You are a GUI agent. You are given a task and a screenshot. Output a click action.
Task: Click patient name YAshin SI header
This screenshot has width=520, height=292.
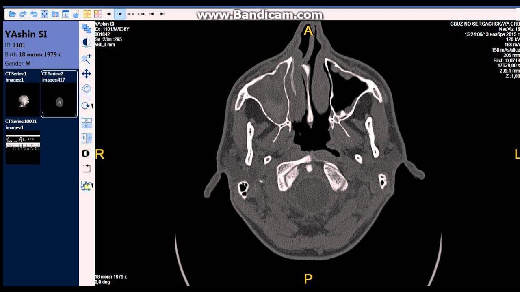(x=26, y=34)
